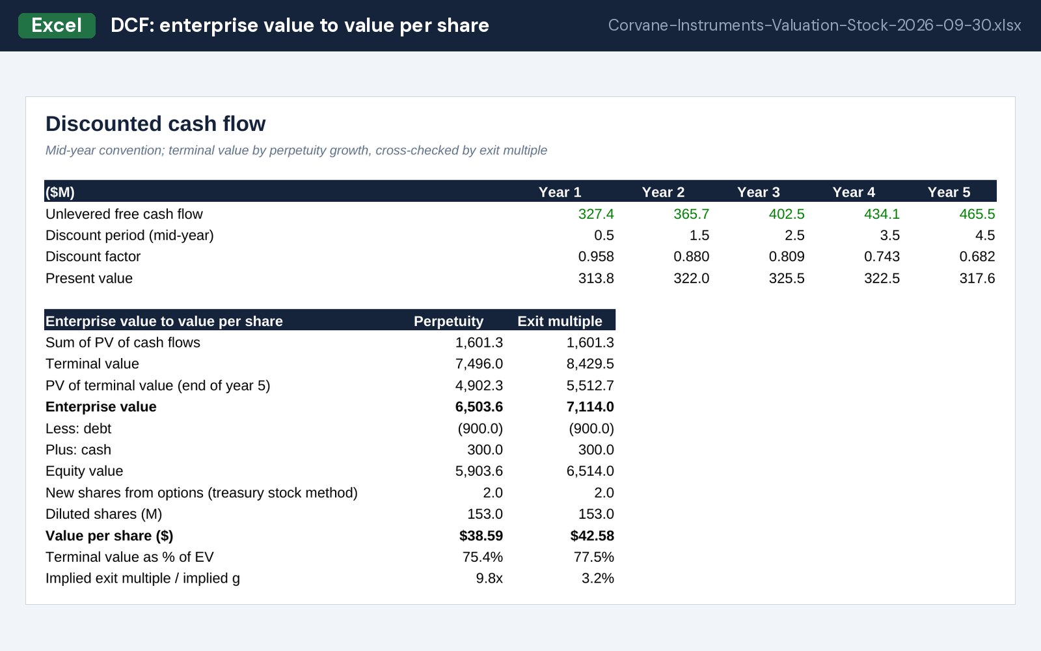1041x651 pixels.
Task: Select the file name Corvane-Instruments-Valuation-Stock-2026-09-30.xlsx
Action: click(815, 25)
